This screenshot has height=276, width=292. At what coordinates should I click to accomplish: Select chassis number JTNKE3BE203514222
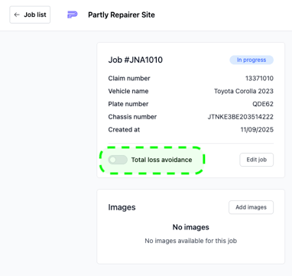pos(241,117)
